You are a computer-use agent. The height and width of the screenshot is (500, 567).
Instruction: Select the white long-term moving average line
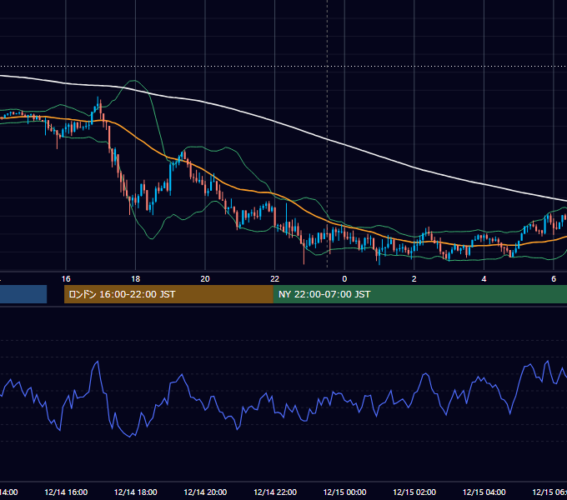[275, 121]
